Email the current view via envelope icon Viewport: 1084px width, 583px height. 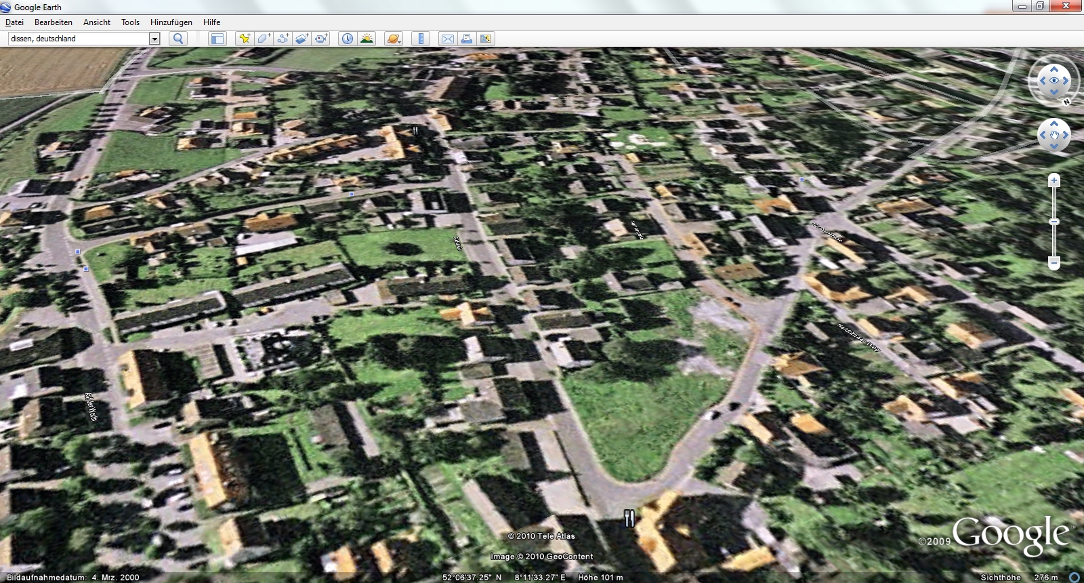(x=447, y=39)
